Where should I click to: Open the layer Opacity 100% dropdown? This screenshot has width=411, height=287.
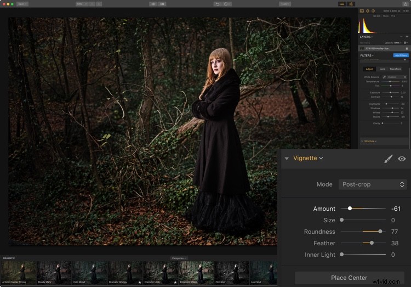(393, 43)
